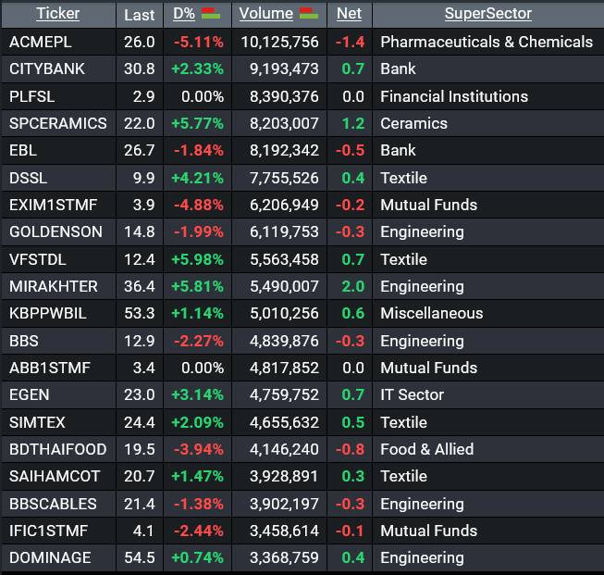Click the BDTHAIFOOD ticker cell

tap(57, 449)
